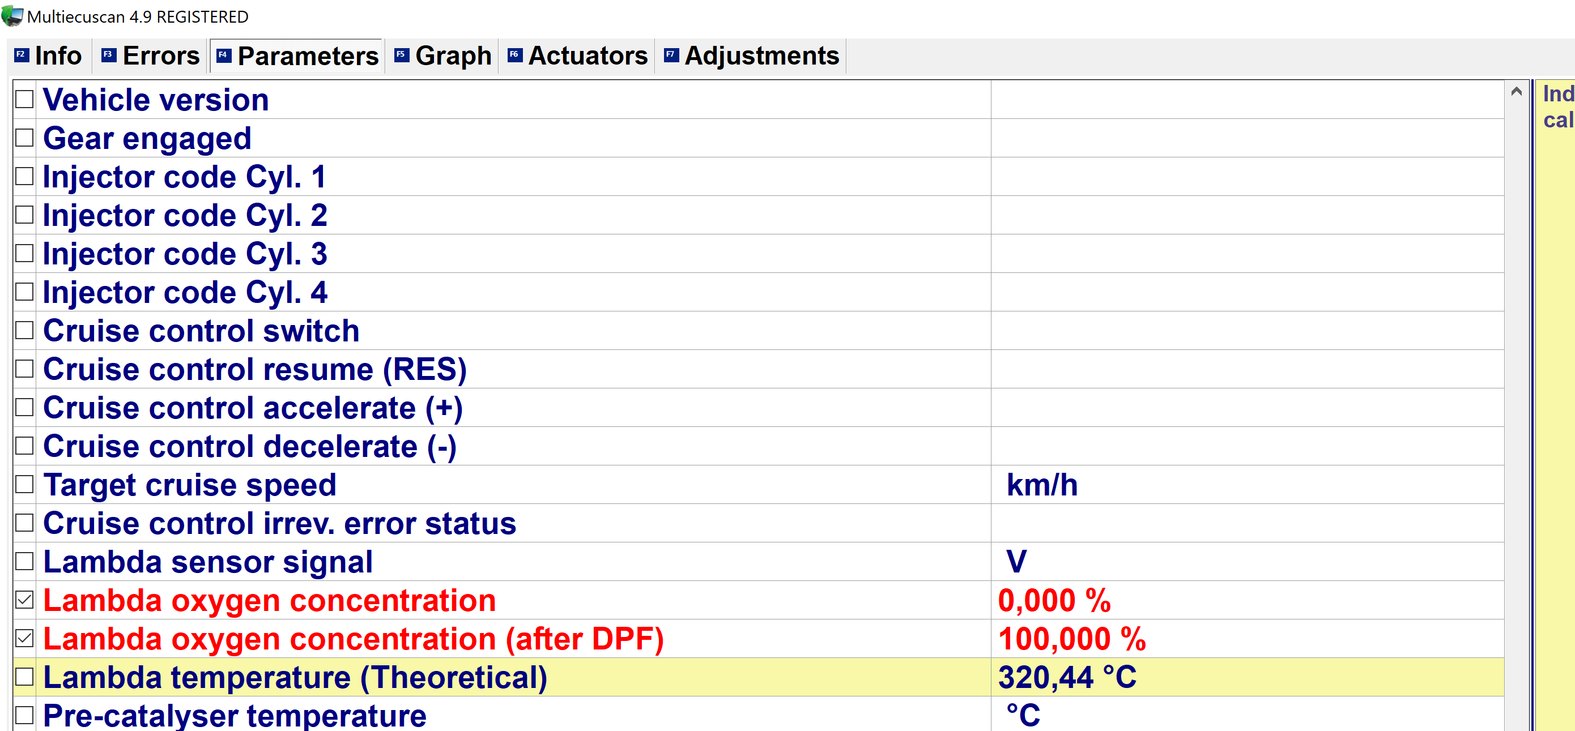Click the F5 key icon beside Graph

[x=401, y=55]
